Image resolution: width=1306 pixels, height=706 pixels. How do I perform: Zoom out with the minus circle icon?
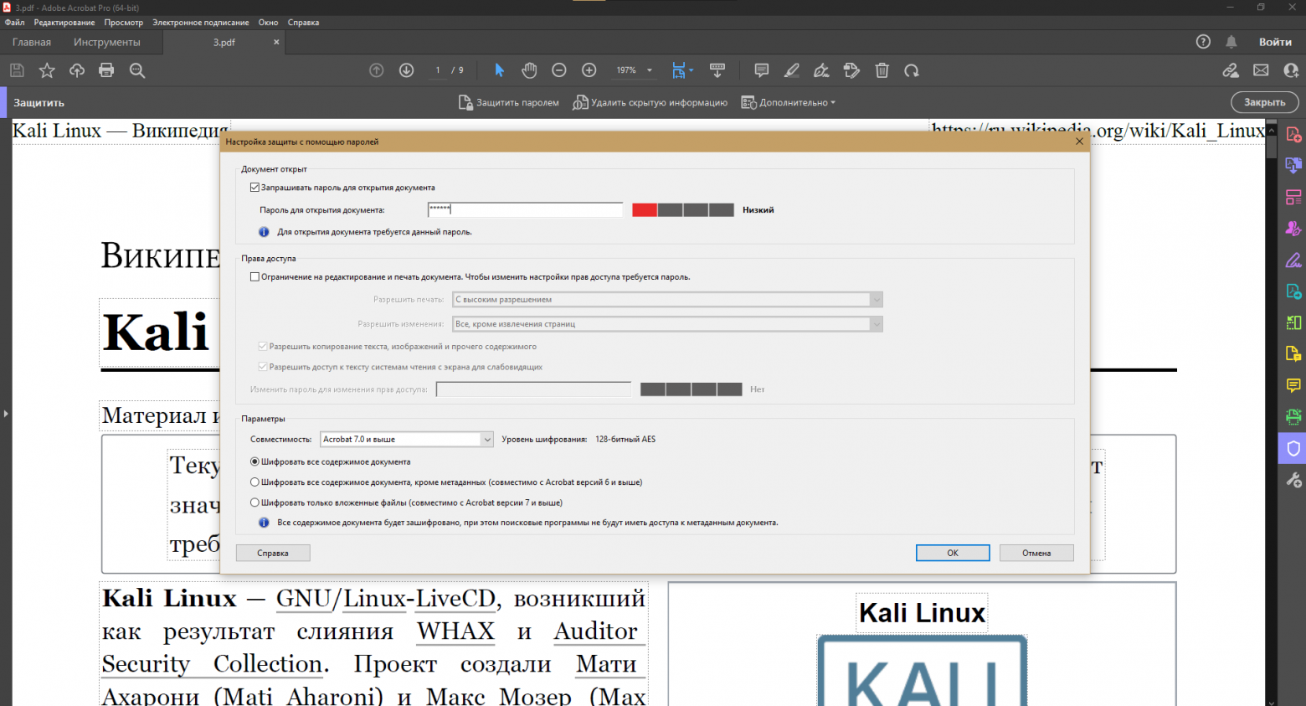point(559,70)
